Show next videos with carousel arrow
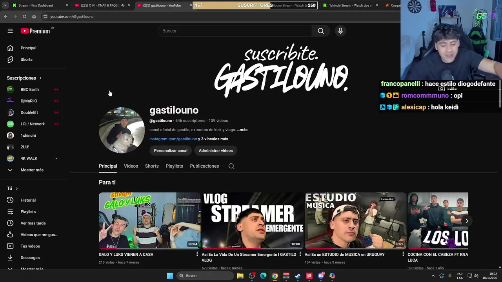Viewport: 502px width, 282px height. [x=467, y=221]
